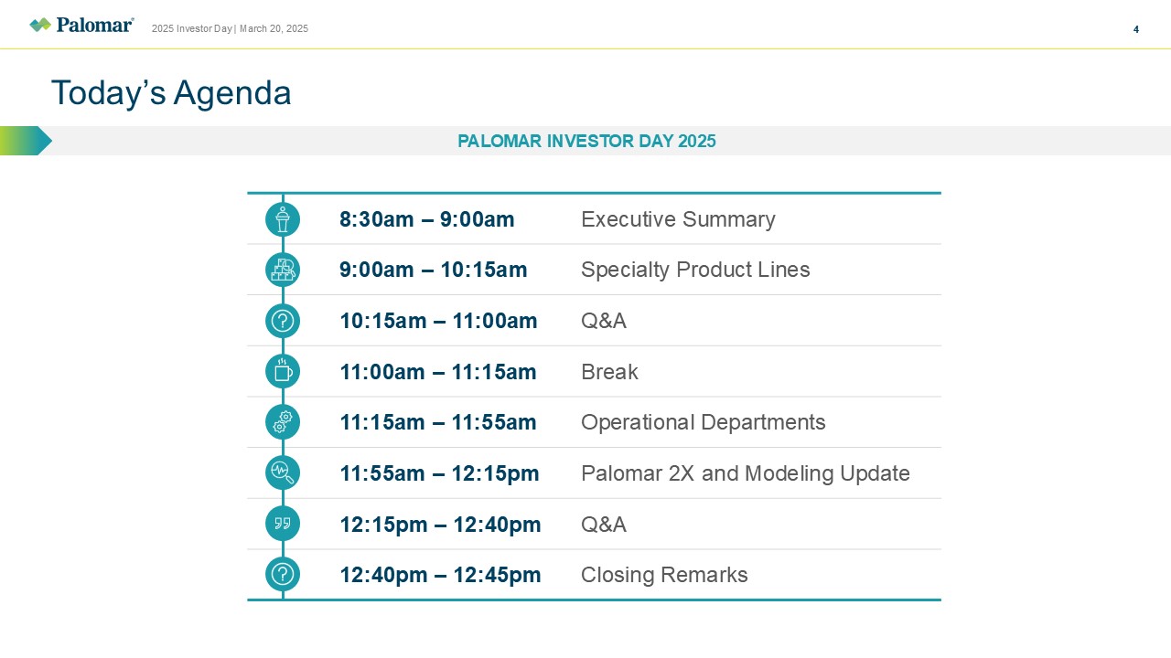Select the Executive Summary agenda item
The width and height of the screenshot is (1171, 658).
pos(678,219)
